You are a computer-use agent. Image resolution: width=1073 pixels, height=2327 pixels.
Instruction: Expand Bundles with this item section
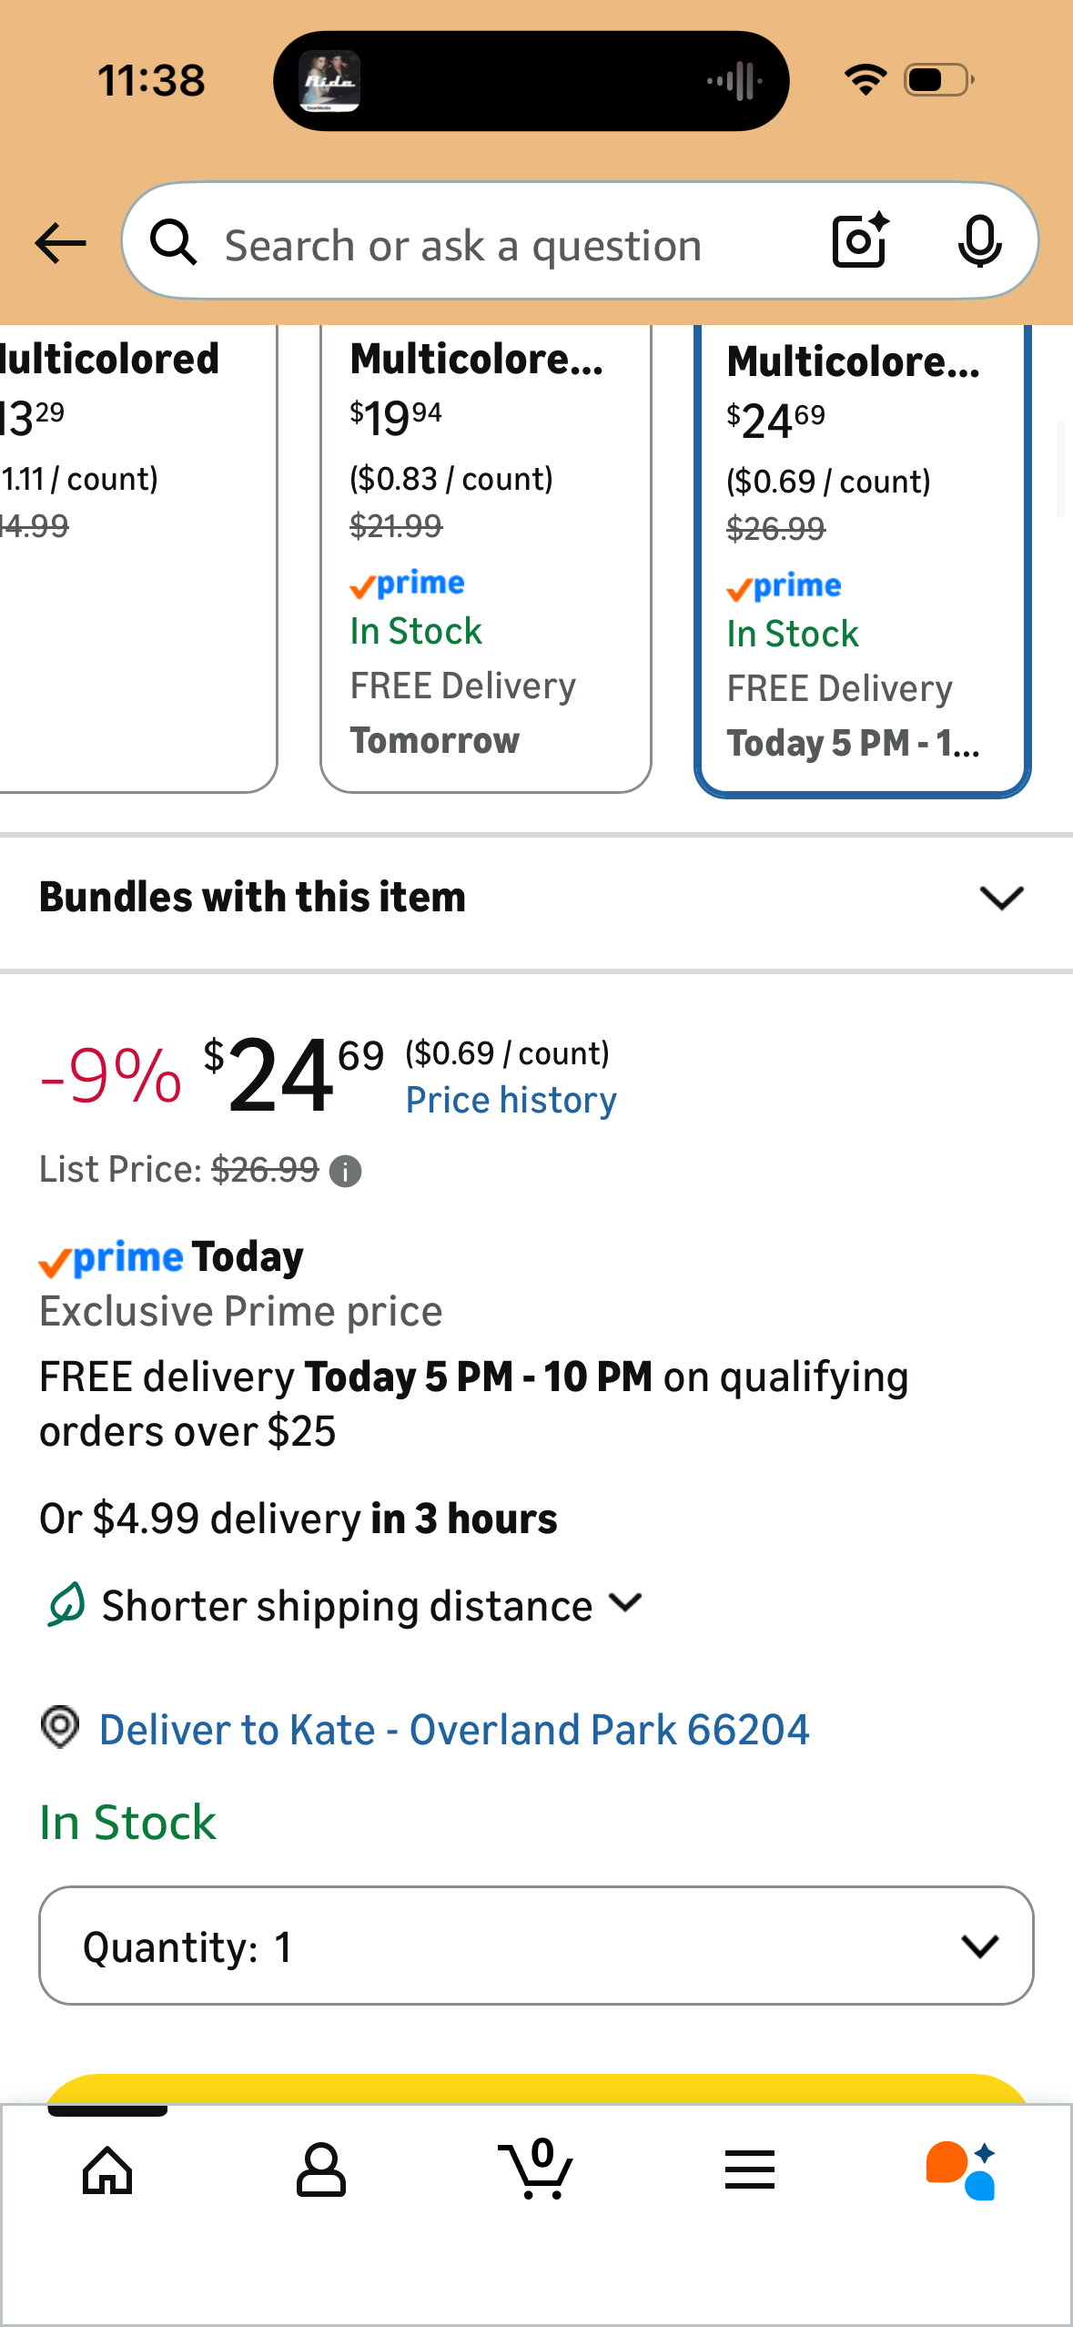1001,898
